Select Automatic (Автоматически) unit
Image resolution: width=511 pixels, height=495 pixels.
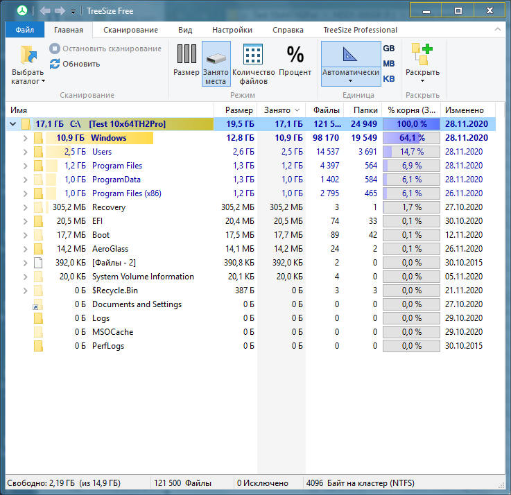(351, 64)
